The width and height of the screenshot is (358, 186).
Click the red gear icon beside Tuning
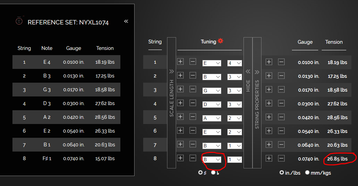220,41
